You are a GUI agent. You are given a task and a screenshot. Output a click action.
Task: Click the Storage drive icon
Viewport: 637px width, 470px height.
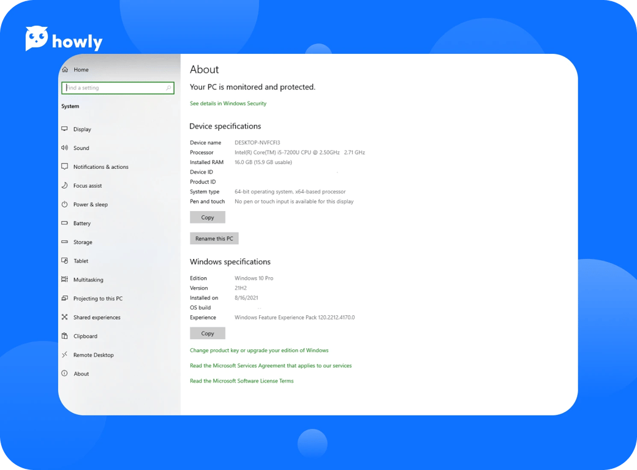(65, 242)
